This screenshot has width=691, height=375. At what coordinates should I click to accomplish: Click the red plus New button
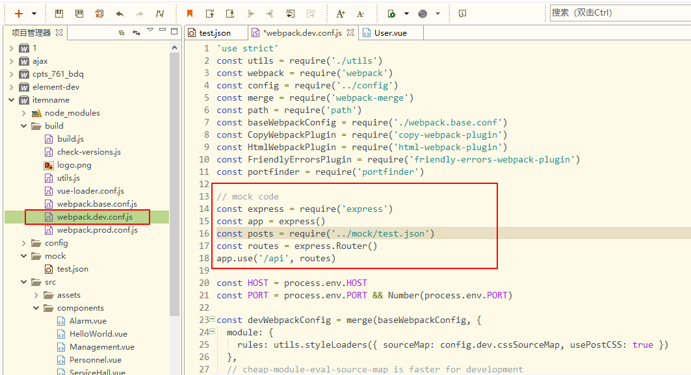click(18, 14)
